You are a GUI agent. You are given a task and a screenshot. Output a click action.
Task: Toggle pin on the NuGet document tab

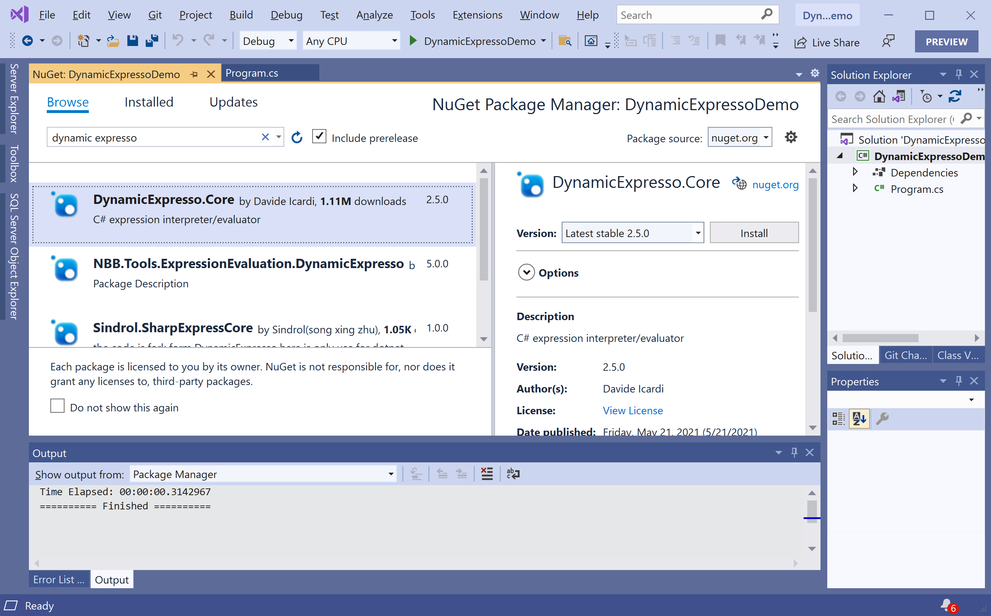tap(194, 74)
